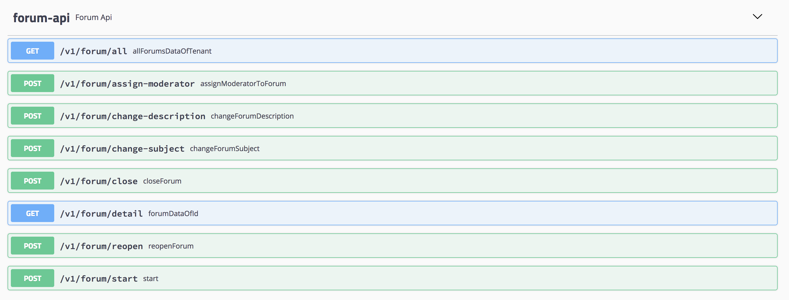Open the /v1/forum/assign-moderator path
The height and width of the screenshot is (300, 789).
[127, 83]
